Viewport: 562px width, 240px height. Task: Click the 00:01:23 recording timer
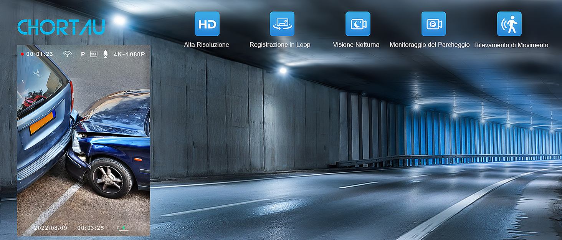[x=40, y=54]
